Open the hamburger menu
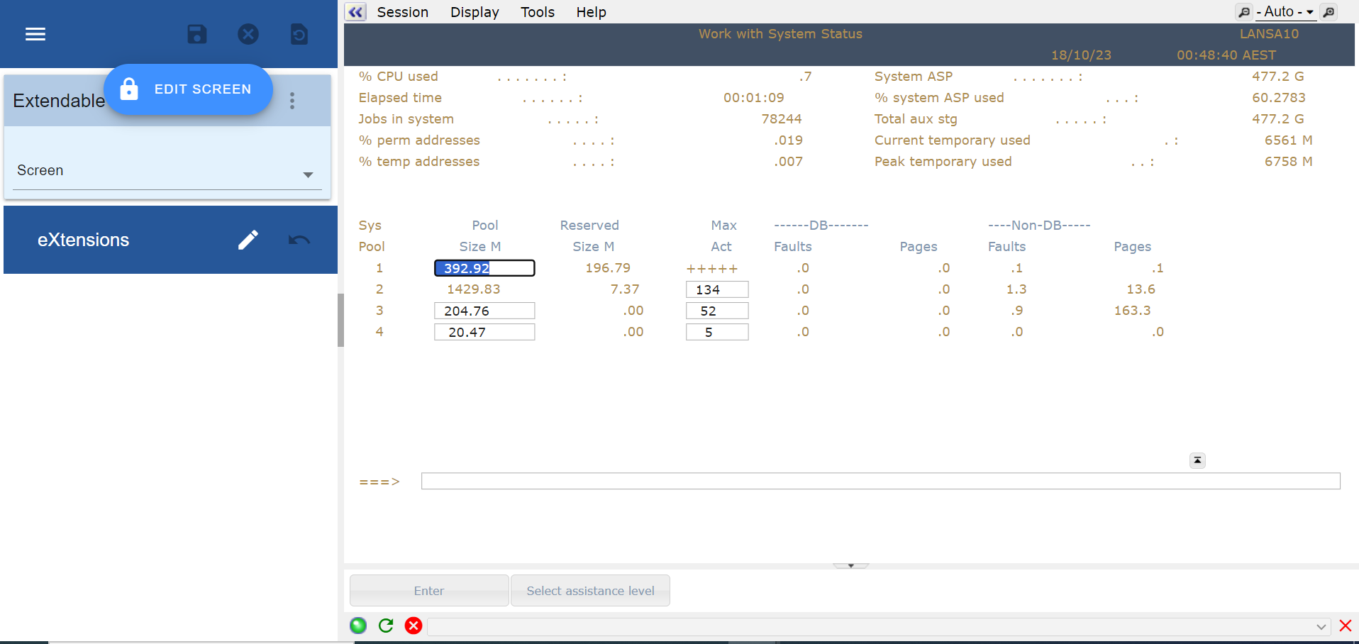1359x644 pixels. tap(35, 34)
